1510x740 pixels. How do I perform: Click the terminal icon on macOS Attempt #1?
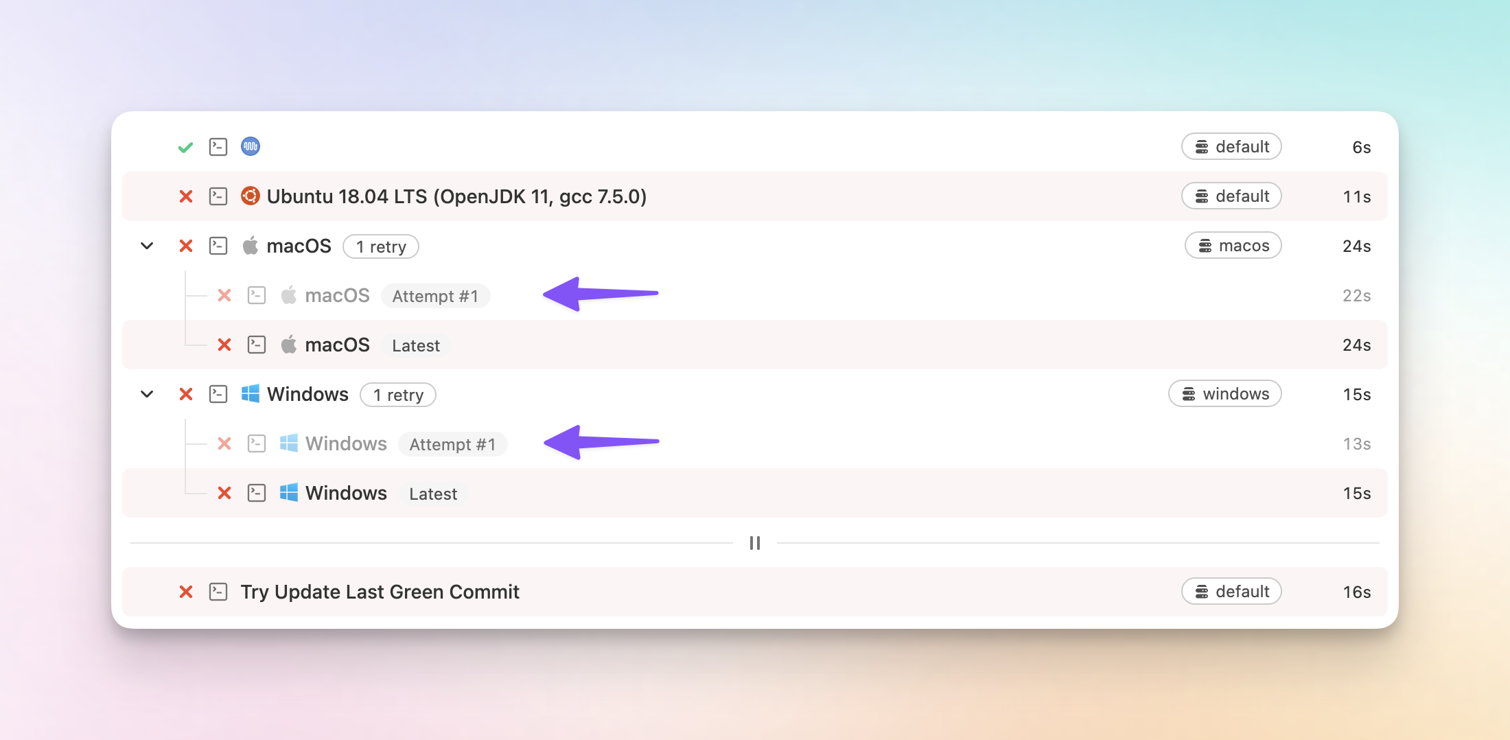point(257,295)
